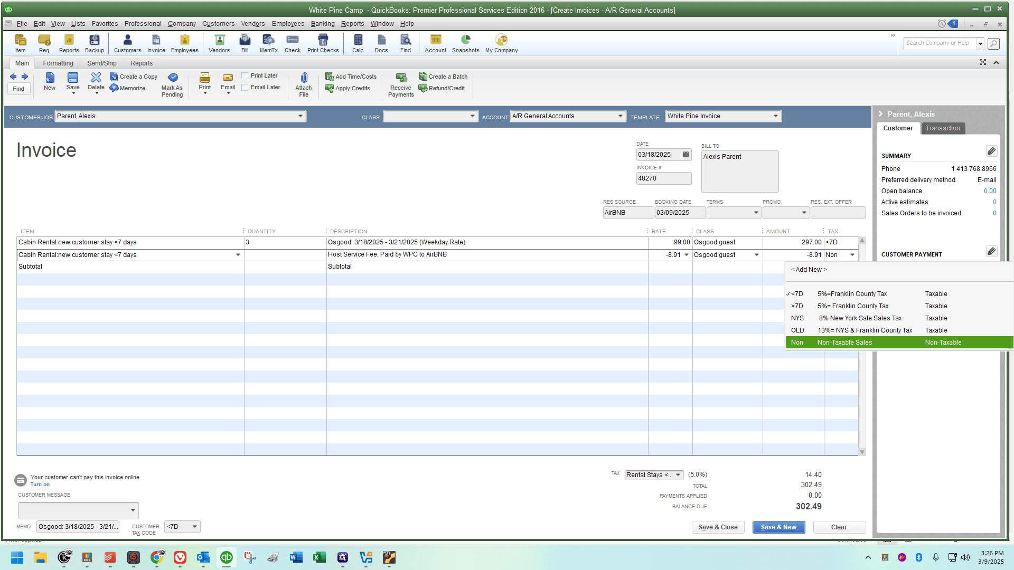
Task: Open Excel from Windows taskbar
Action: coord(319,557)
